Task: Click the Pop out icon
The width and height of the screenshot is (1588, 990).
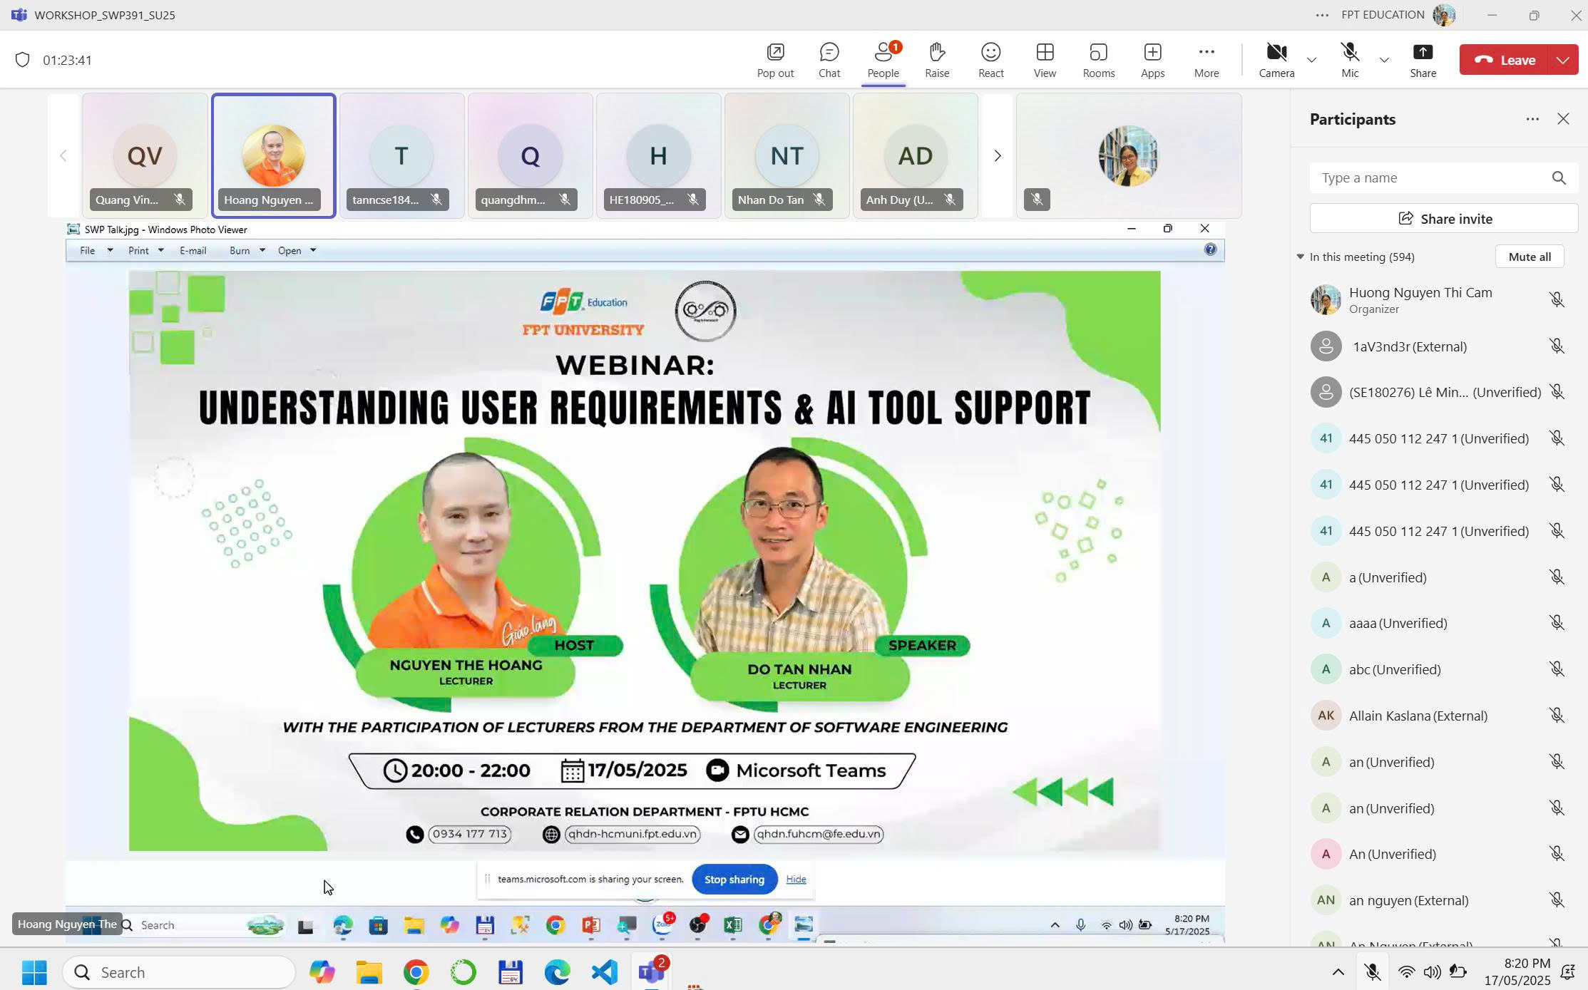Action: click(774, 60)
